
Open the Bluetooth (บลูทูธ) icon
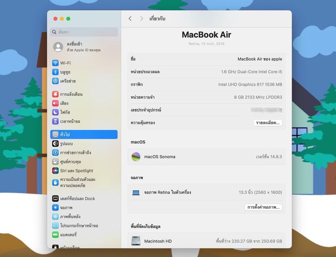(55, 72)
